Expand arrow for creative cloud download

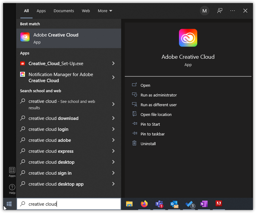click(113, 118)
